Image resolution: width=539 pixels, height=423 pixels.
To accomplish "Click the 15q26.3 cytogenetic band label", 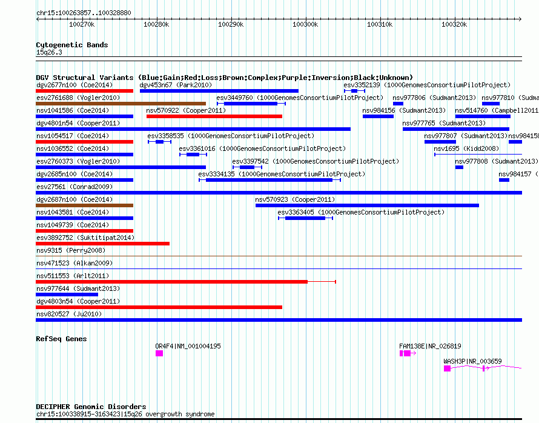I will click(49, 52).
